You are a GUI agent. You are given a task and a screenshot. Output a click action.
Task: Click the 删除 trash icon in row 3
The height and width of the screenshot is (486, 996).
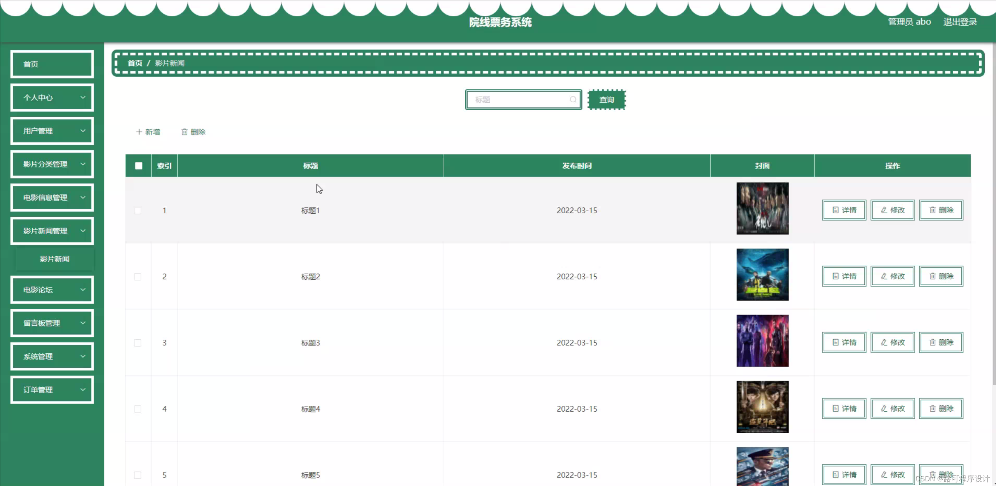click(x=933, y=342)
